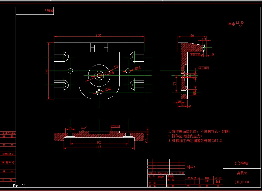Viewport: 262px width, 191px height.
Task: Select the 长沙学院 text in the title block
Action: [242, 163]
